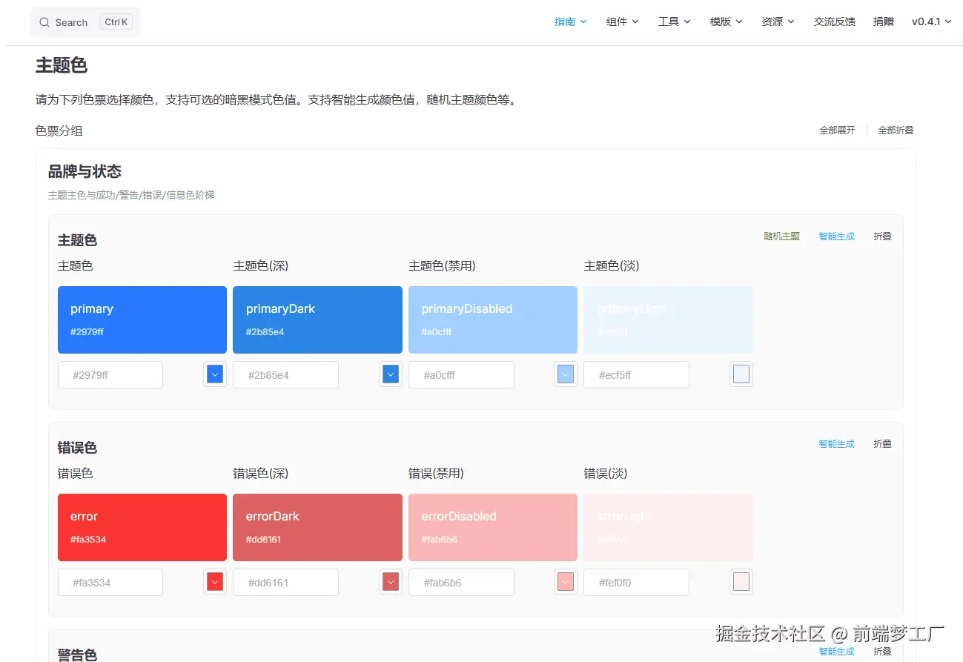Open the 模版 menu
Image resolution: width=963 pixels, height=662 pixels.
[726, 21]
